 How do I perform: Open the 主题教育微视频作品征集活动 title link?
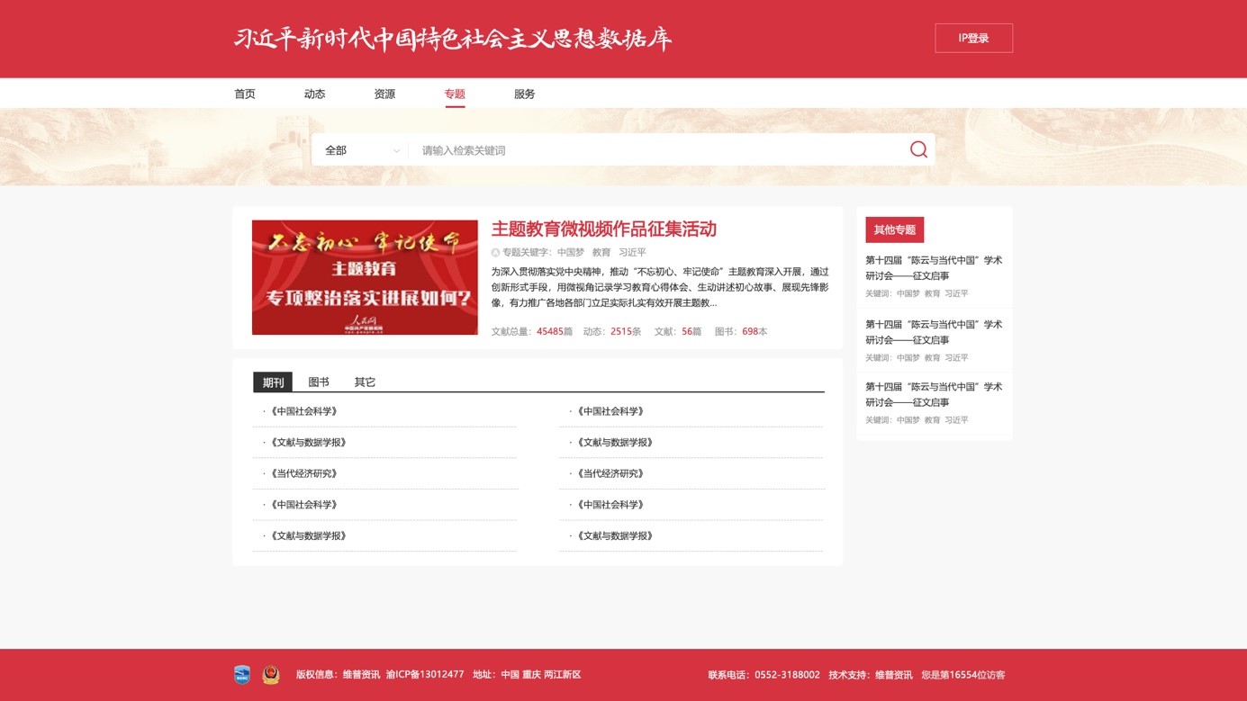[x=603, y=229]
